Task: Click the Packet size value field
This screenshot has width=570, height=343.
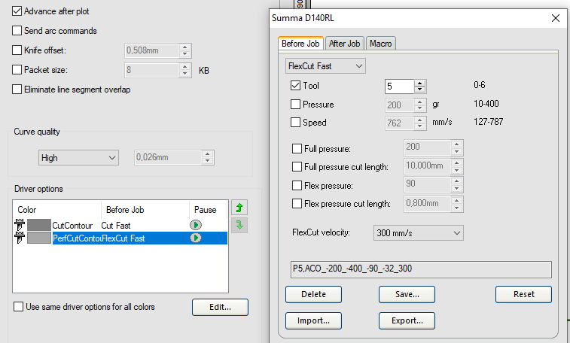Action: click(x=151, y=70)
